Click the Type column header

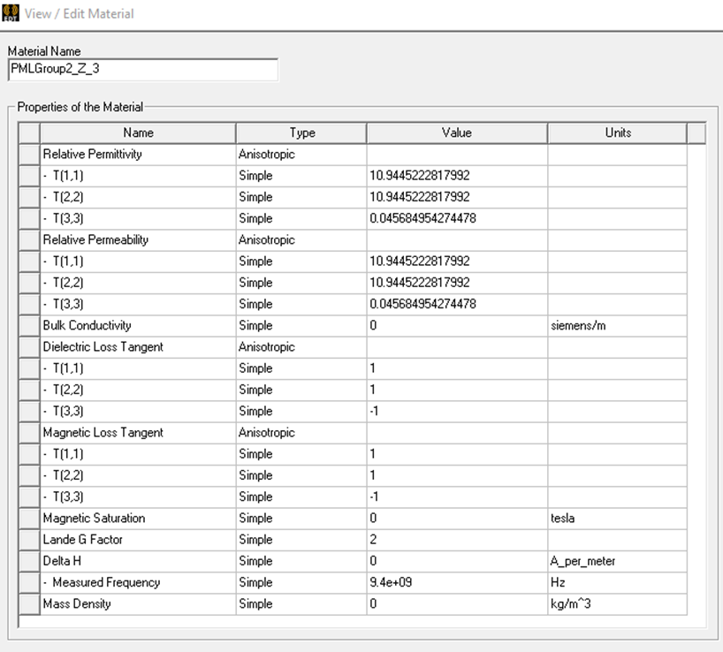click(301, 133)
